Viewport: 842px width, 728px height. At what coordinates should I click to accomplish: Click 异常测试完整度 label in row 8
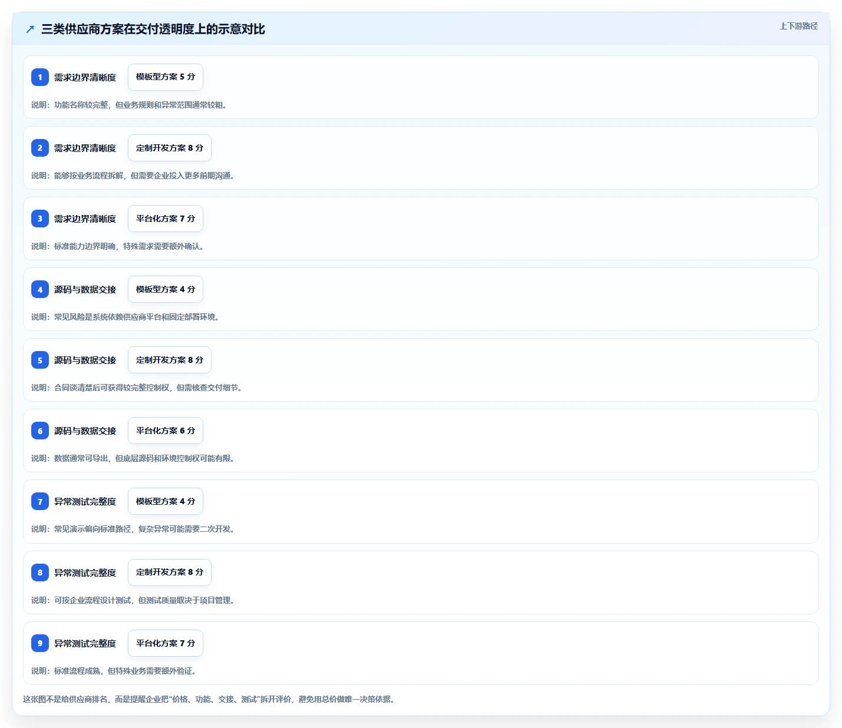click(85, 573)
